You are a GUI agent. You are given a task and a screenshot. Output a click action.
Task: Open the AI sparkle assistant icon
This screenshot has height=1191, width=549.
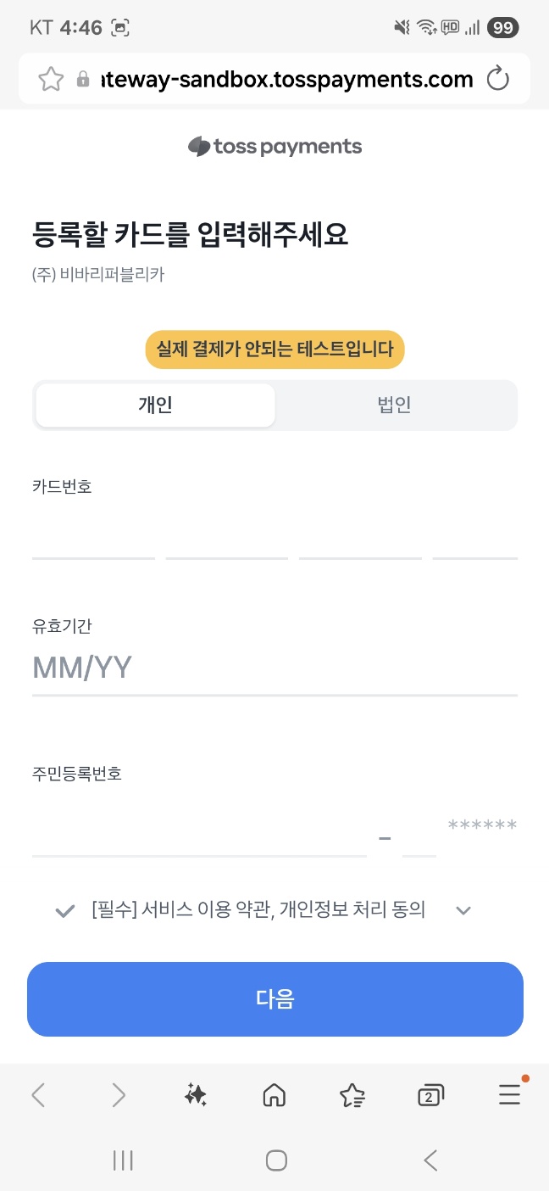click(x=196, y=1096)
